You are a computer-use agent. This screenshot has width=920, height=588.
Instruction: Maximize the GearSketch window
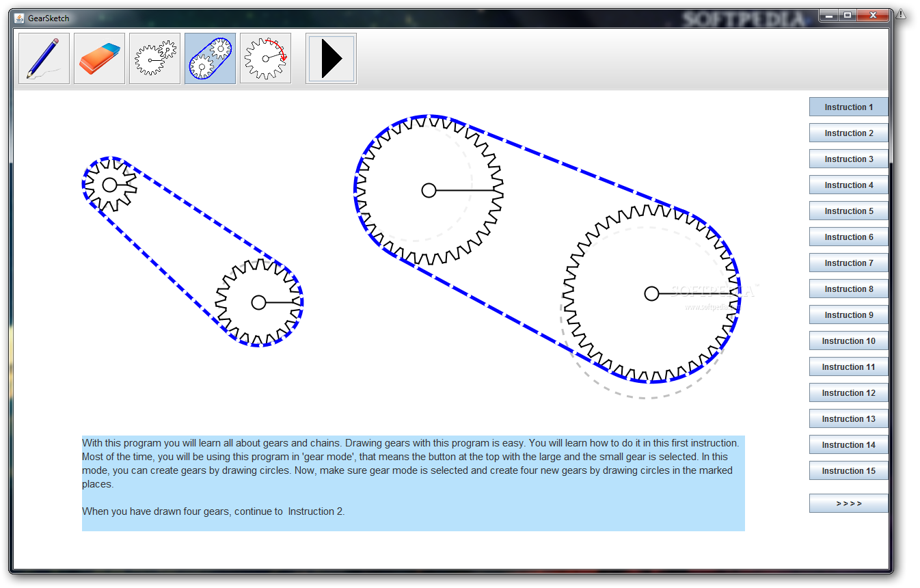pyautogui.click(x=848, y=15)
